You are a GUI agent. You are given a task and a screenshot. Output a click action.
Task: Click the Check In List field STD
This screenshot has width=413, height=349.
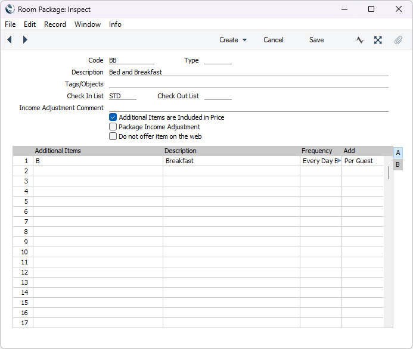point(123,96)
